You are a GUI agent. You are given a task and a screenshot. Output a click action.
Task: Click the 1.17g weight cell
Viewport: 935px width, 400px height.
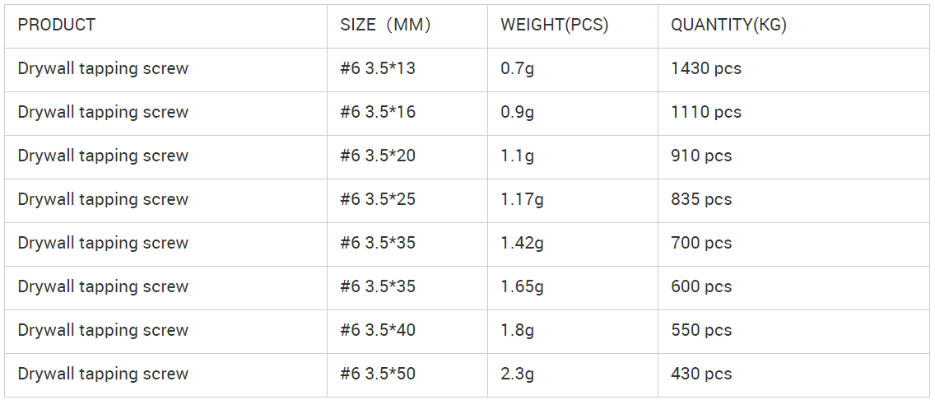tap(522, 199)
